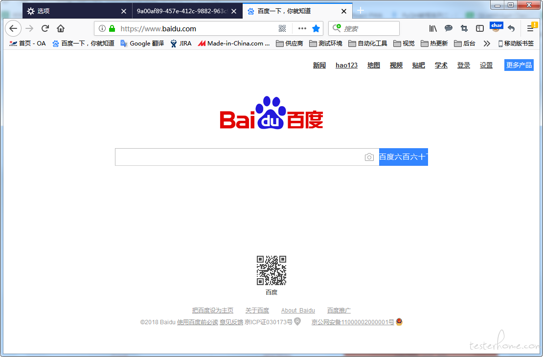Close the 9a00af89 tab
The width and height of the screenshot is (543, 357).
(234, 11)
